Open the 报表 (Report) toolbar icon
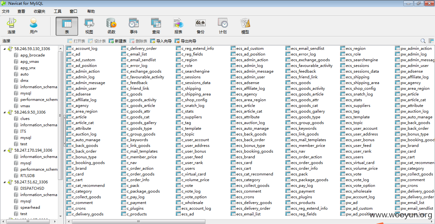This screenshot has width=435, height=224. pos(178,26)
